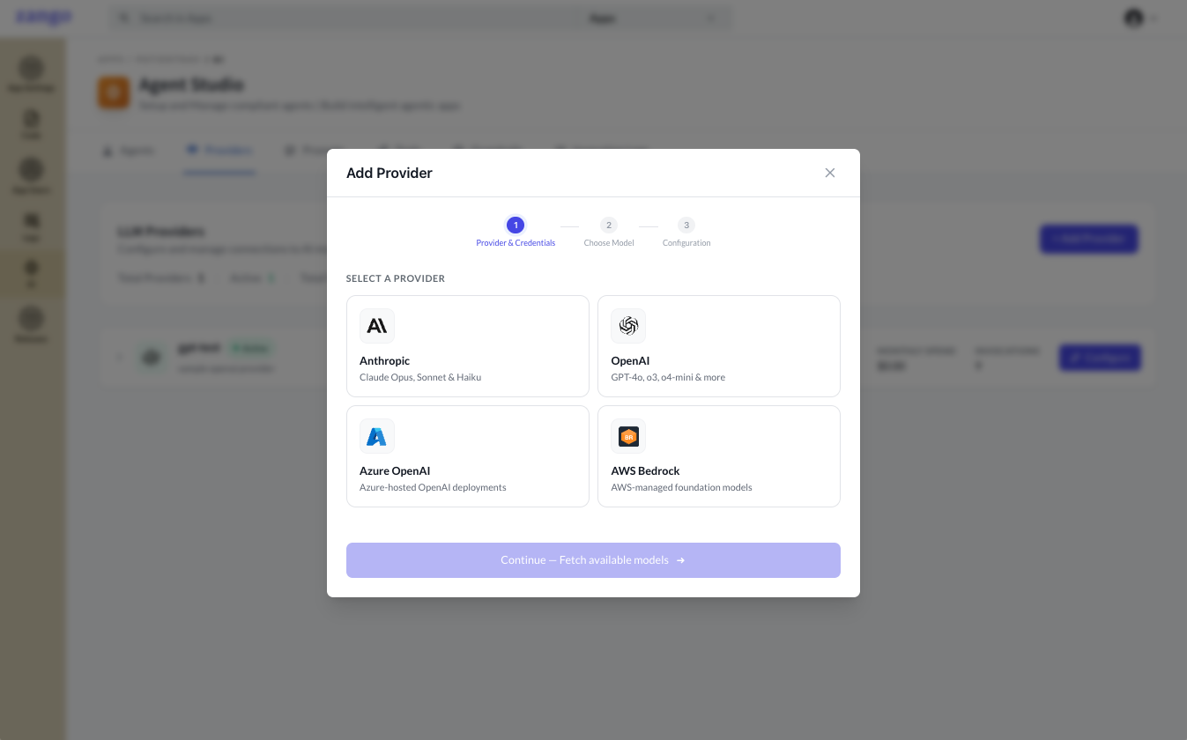Click the Choose Model step label
This screenshot has height=740, width=1187.
click(x=609, y=243)
